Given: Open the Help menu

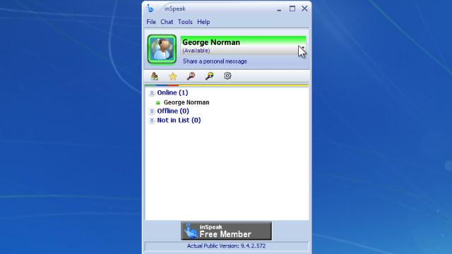Looking at the screenshot, I should click(x=203, y=22).
